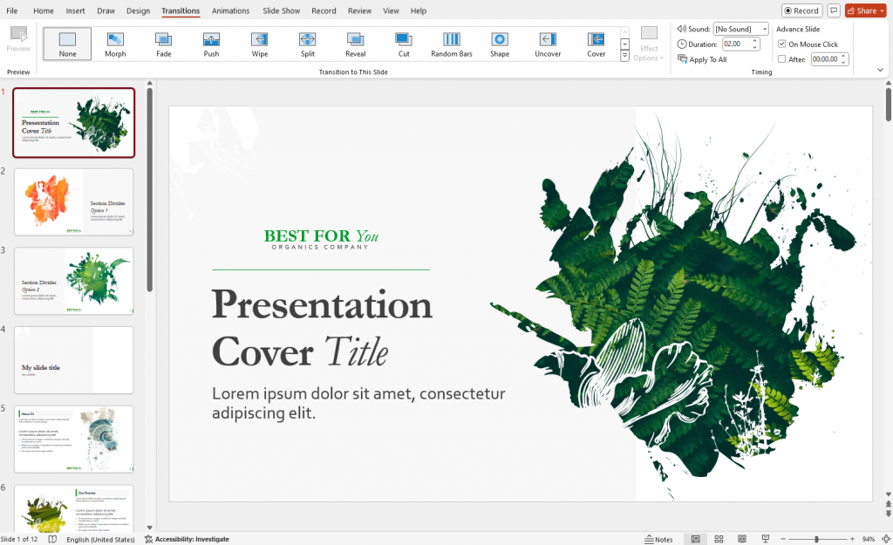
Task: Select slide 2 thumbnail Section Divider
Action: (74, 201)
